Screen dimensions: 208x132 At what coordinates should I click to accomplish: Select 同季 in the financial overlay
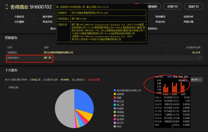tap(175, 77)
